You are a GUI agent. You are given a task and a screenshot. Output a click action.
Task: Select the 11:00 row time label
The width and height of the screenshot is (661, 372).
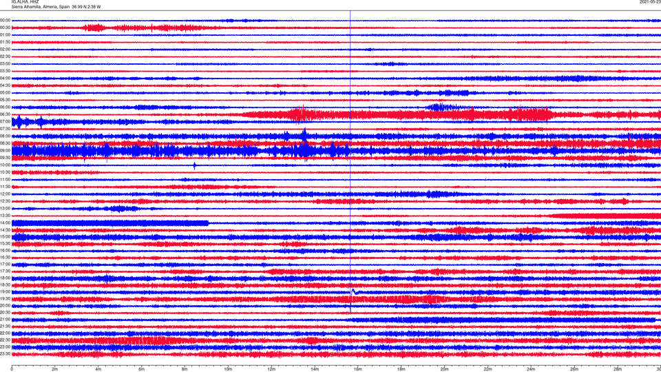(x=5, y=179)
